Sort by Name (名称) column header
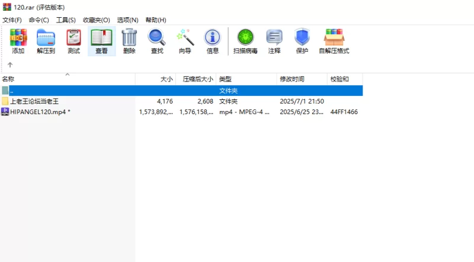 pos(68,79)
